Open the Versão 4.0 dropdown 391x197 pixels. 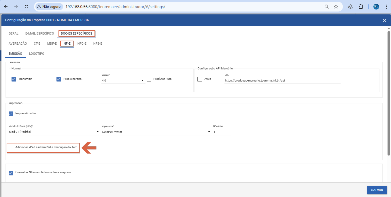tap(123, 81)
